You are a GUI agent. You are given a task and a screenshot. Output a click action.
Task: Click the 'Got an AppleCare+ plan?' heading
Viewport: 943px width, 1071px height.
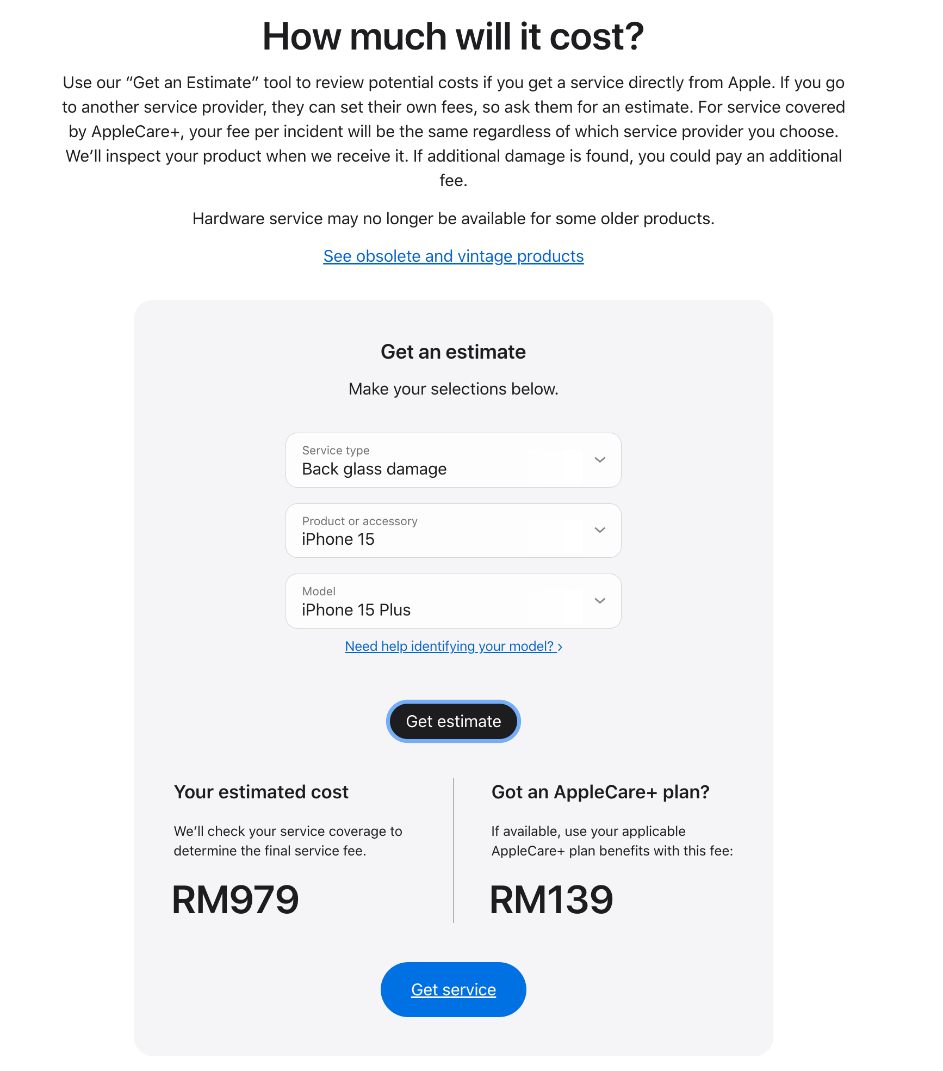tap(600, 792)
